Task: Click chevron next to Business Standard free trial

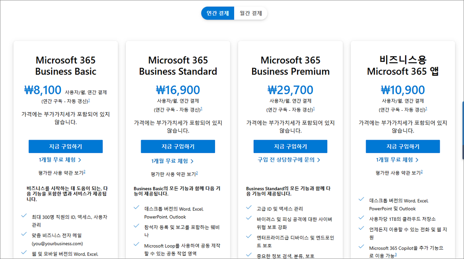Action: (192, 161)
